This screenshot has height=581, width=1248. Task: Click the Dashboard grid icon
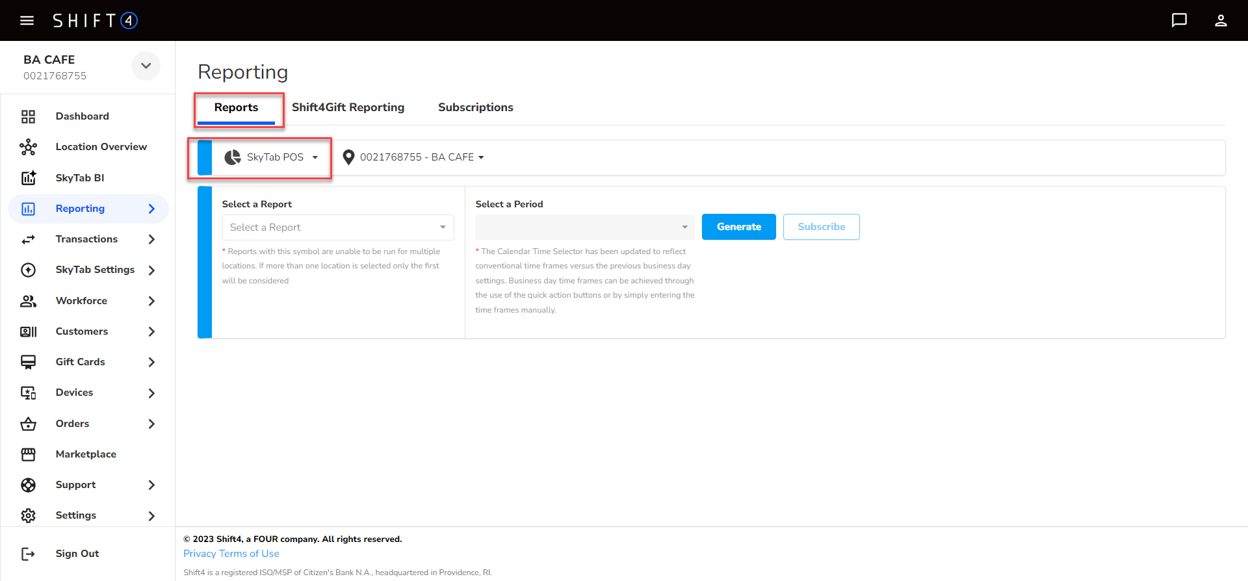point(28,116)
